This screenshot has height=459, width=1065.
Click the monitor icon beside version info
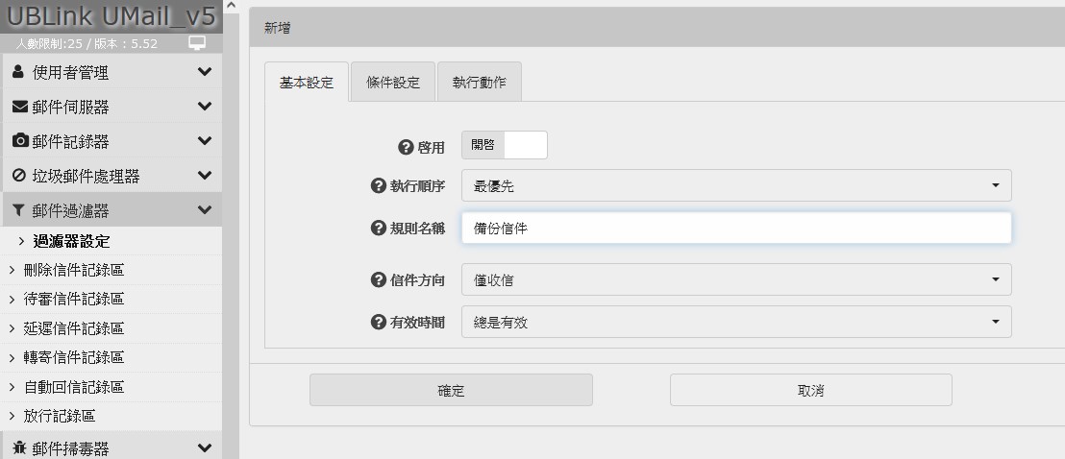(197, 43)
